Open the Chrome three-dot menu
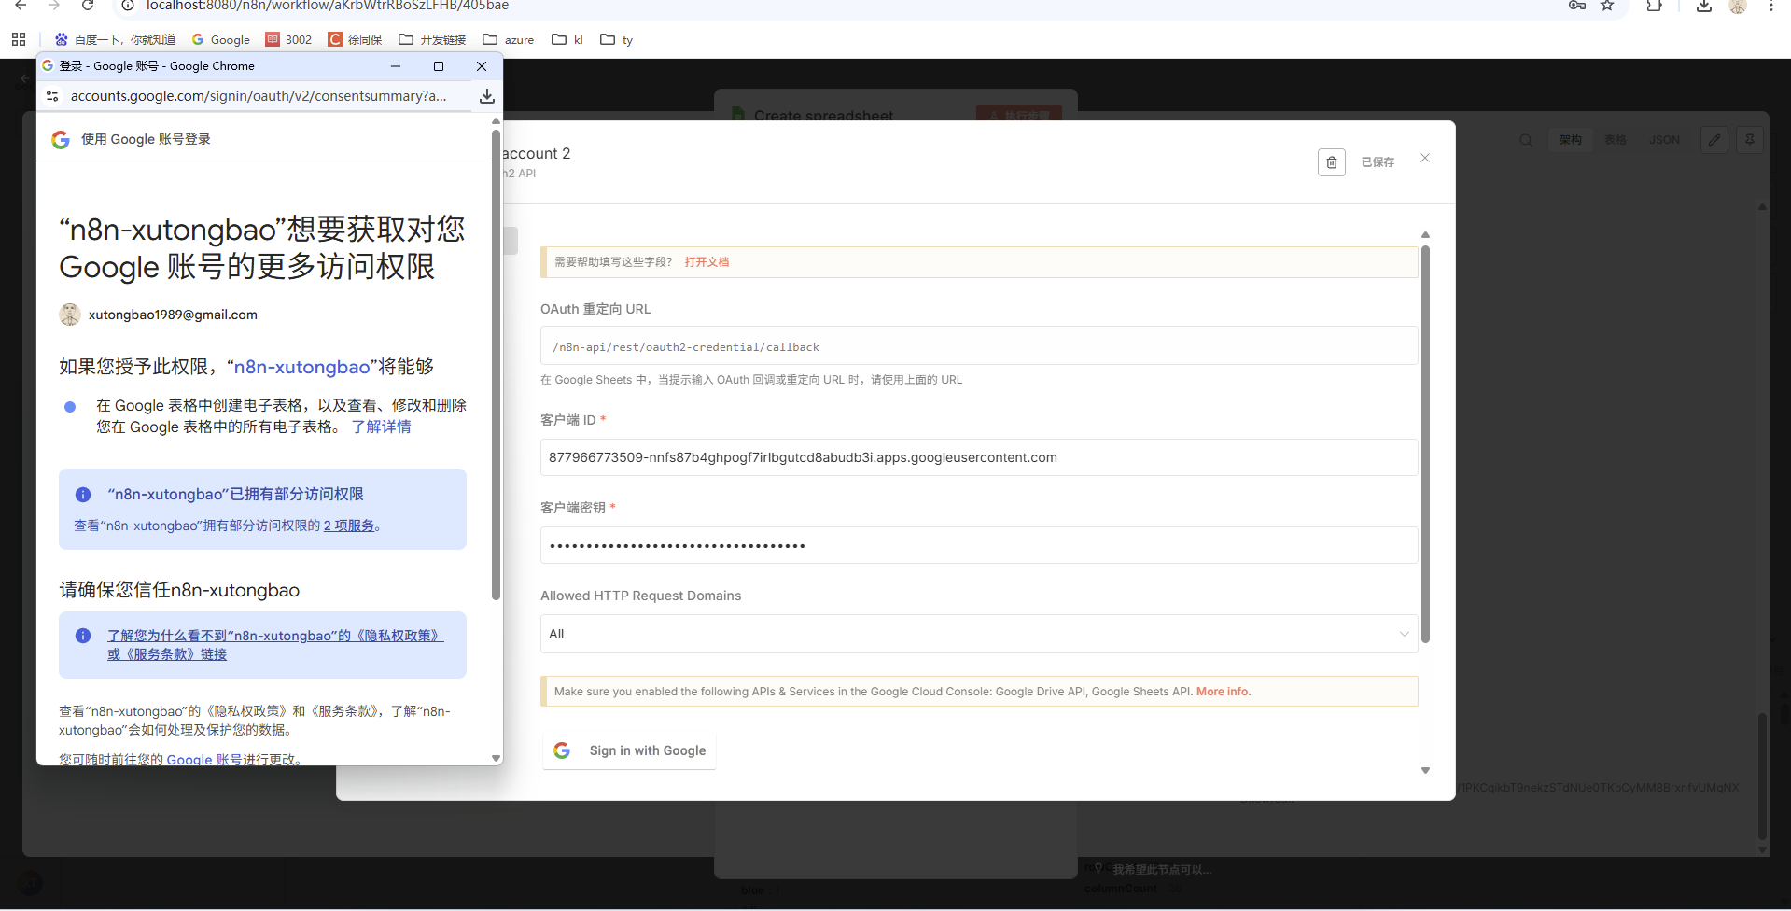The width and height of the screenshot is (1791, 911). 1771,6
